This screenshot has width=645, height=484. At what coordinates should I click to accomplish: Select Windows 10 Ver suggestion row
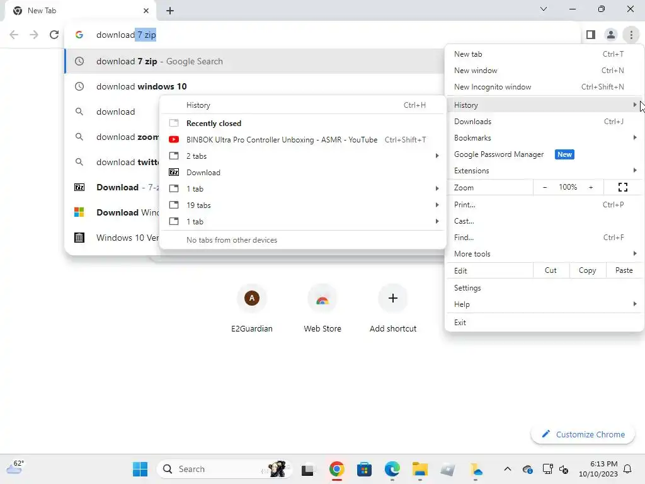pos(112,238)
